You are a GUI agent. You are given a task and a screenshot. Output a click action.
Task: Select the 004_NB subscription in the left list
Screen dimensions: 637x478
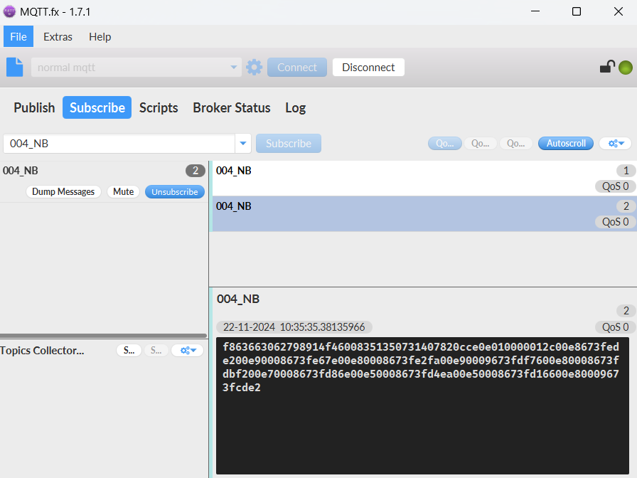(x=104, y=181)
